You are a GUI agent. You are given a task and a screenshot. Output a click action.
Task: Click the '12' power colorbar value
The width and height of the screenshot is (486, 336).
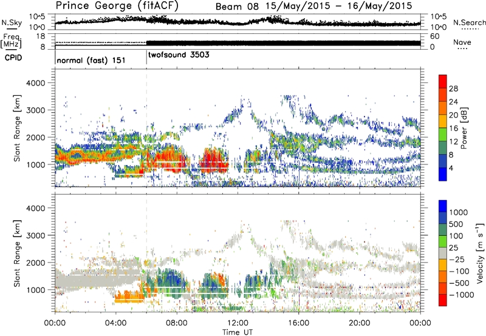(x=453, y=142)
